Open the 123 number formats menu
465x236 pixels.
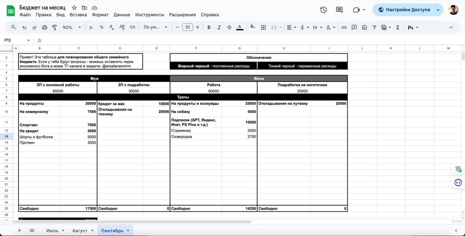pyautogui.click(x=132, y=27)
